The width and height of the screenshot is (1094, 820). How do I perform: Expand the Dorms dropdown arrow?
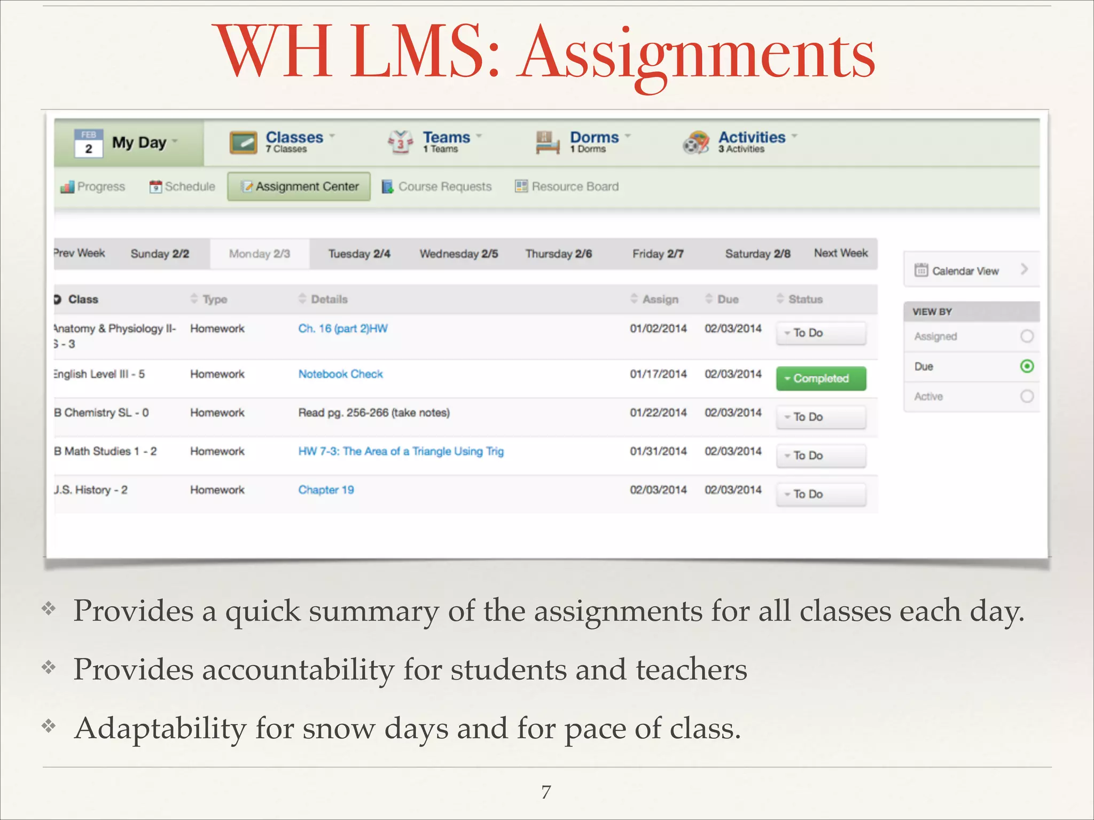[x=628, y=136]
